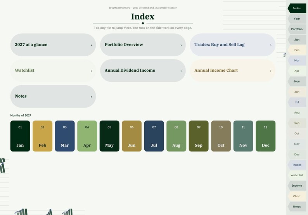
Task: Click chevron on Notes tile
Action: (x=91, y=97)
